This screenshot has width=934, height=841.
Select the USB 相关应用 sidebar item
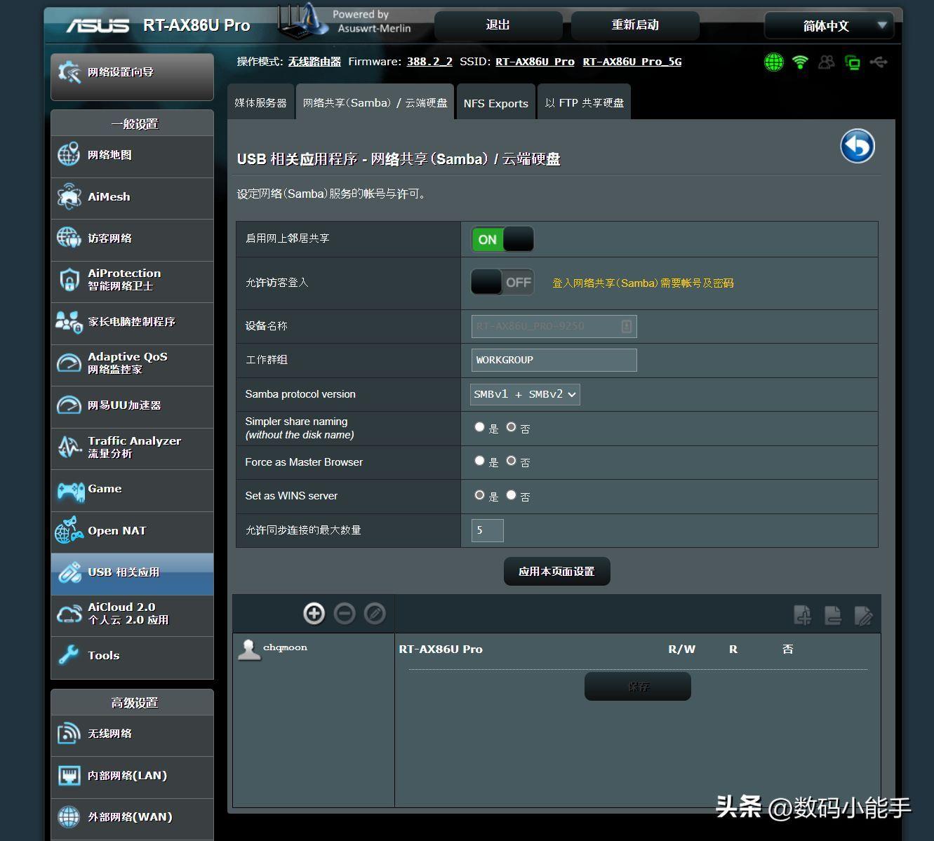[x=132, y=573]
